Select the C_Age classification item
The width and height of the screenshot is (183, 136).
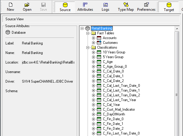[x=108, y=62]
